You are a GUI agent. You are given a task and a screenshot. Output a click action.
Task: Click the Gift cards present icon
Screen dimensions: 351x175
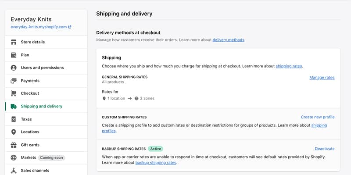[14, 145]
